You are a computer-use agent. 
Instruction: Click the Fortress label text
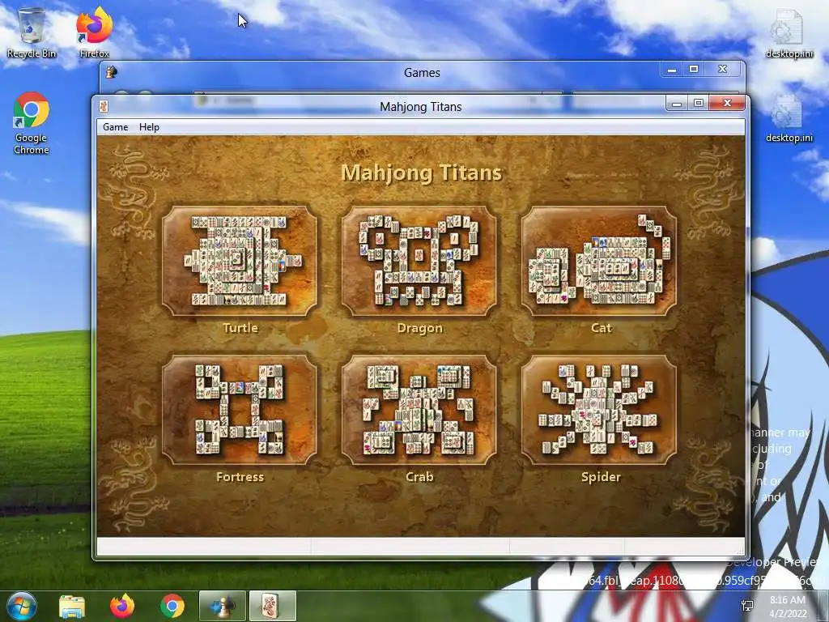pos(240,476)
